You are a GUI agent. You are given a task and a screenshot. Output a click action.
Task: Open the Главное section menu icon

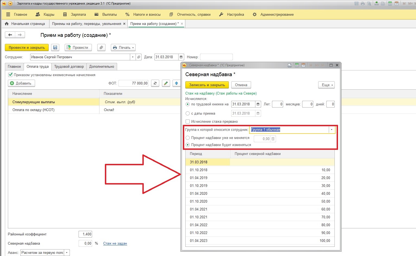[8, 14]
